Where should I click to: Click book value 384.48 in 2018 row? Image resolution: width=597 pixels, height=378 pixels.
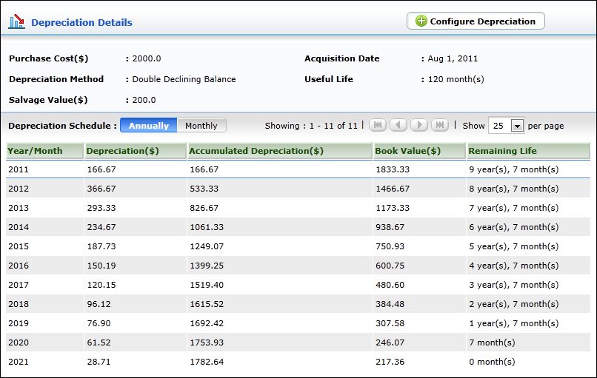click(x=390, y=304)
